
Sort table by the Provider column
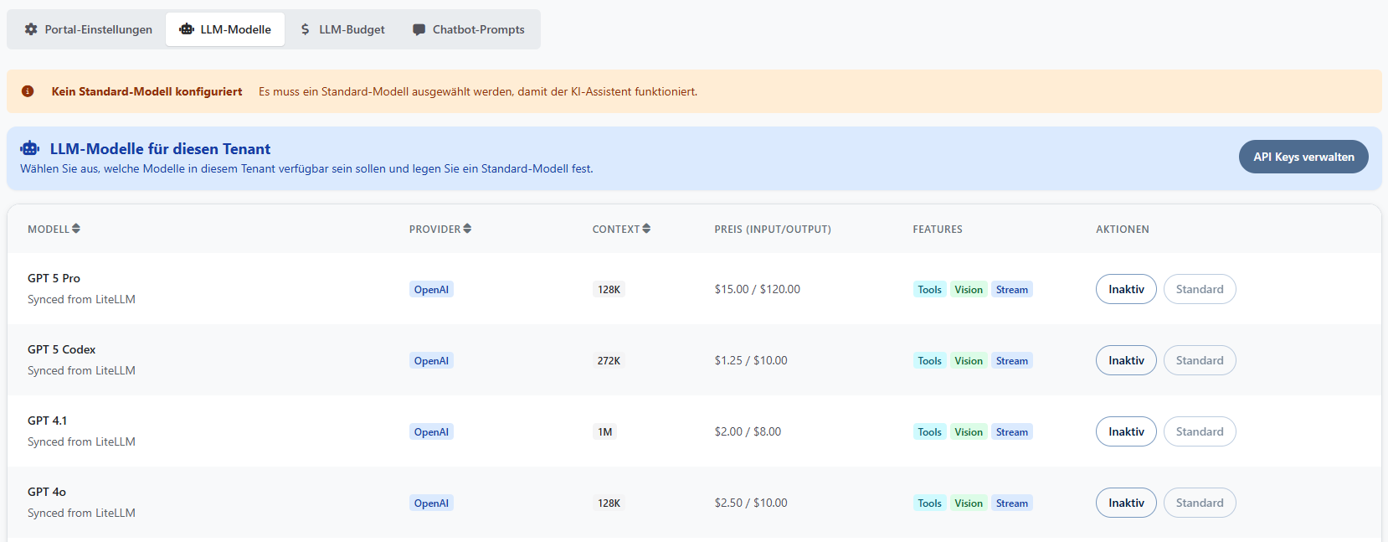coord(440,229)
